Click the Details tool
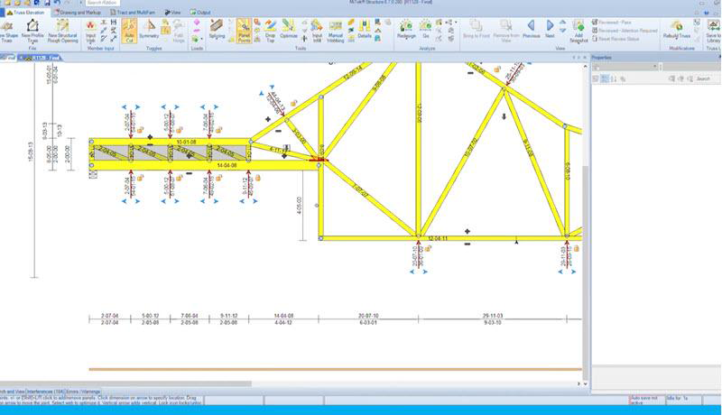Image resolution: width=722 pixels, height=415 pixels. 365,29
